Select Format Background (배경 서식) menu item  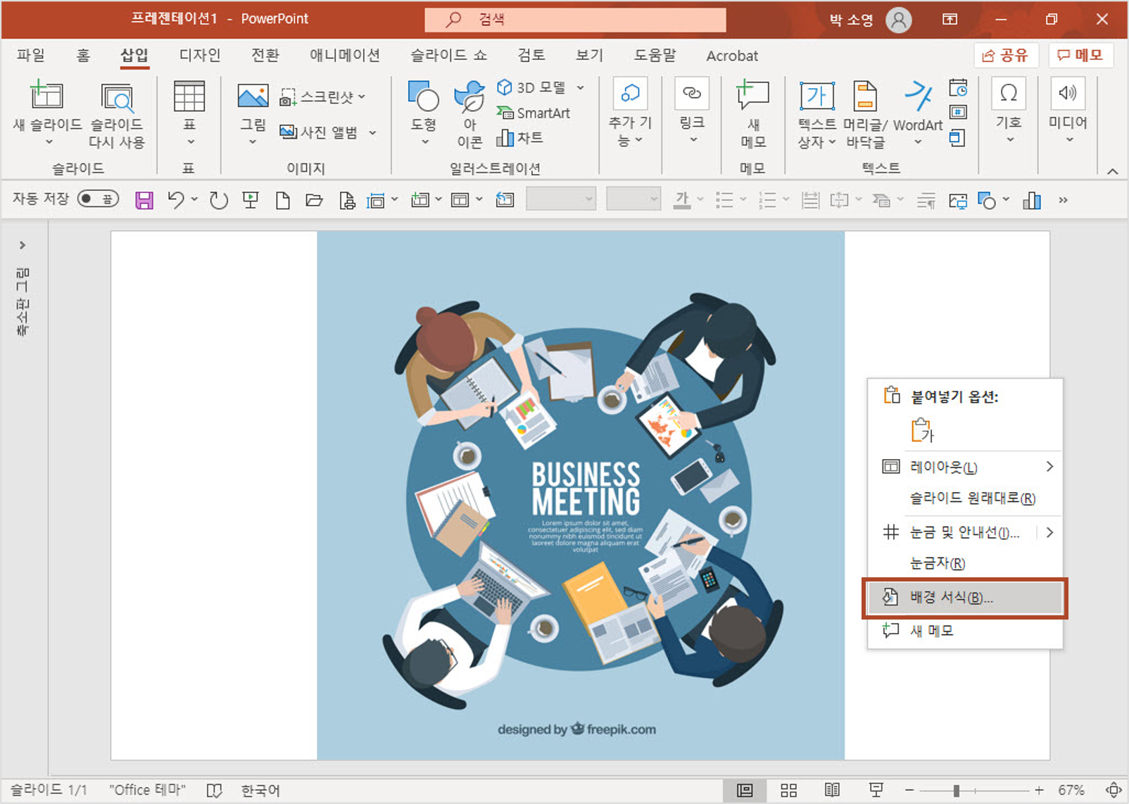tap(965, 598)
